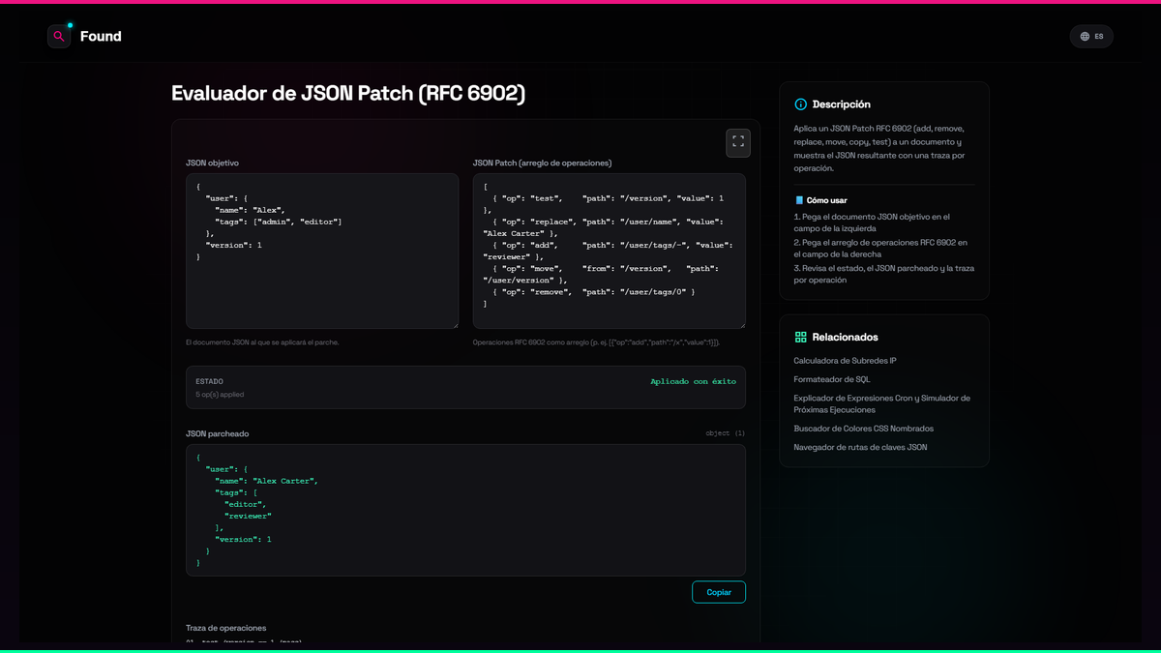Click the JSON parcheado output box
The image size is (1161, 653).
click(465, 510)
